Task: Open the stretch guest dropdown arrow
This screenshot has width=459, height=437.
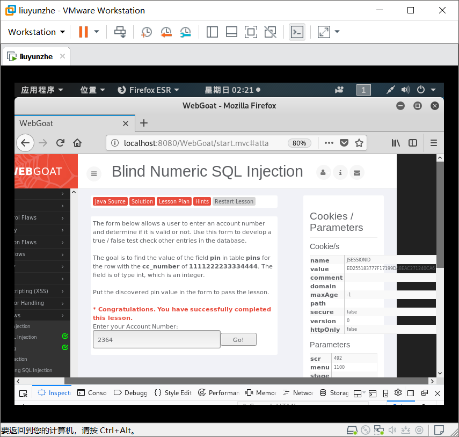Action: 337,32
